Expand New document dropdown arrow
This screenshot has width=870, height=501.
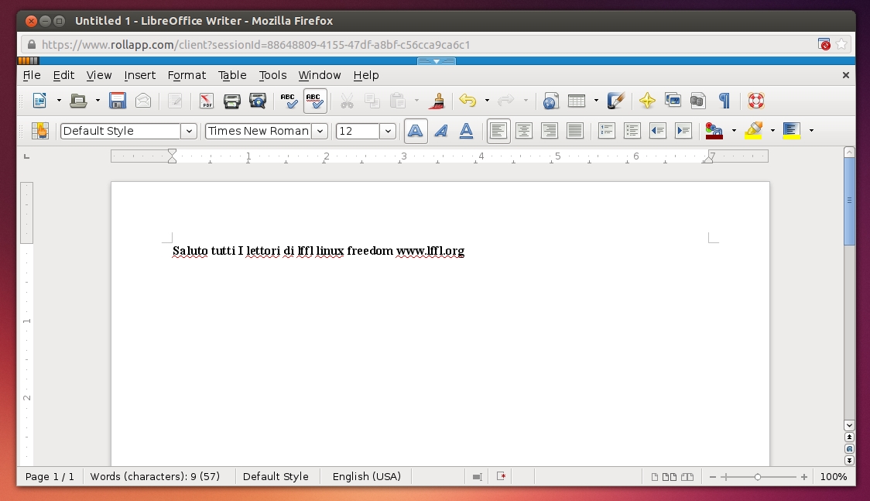59,101
